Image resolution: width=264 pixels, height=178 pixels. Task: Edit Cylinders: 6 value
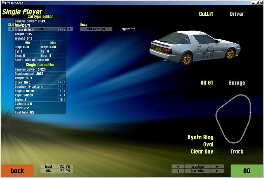[40, 104]
